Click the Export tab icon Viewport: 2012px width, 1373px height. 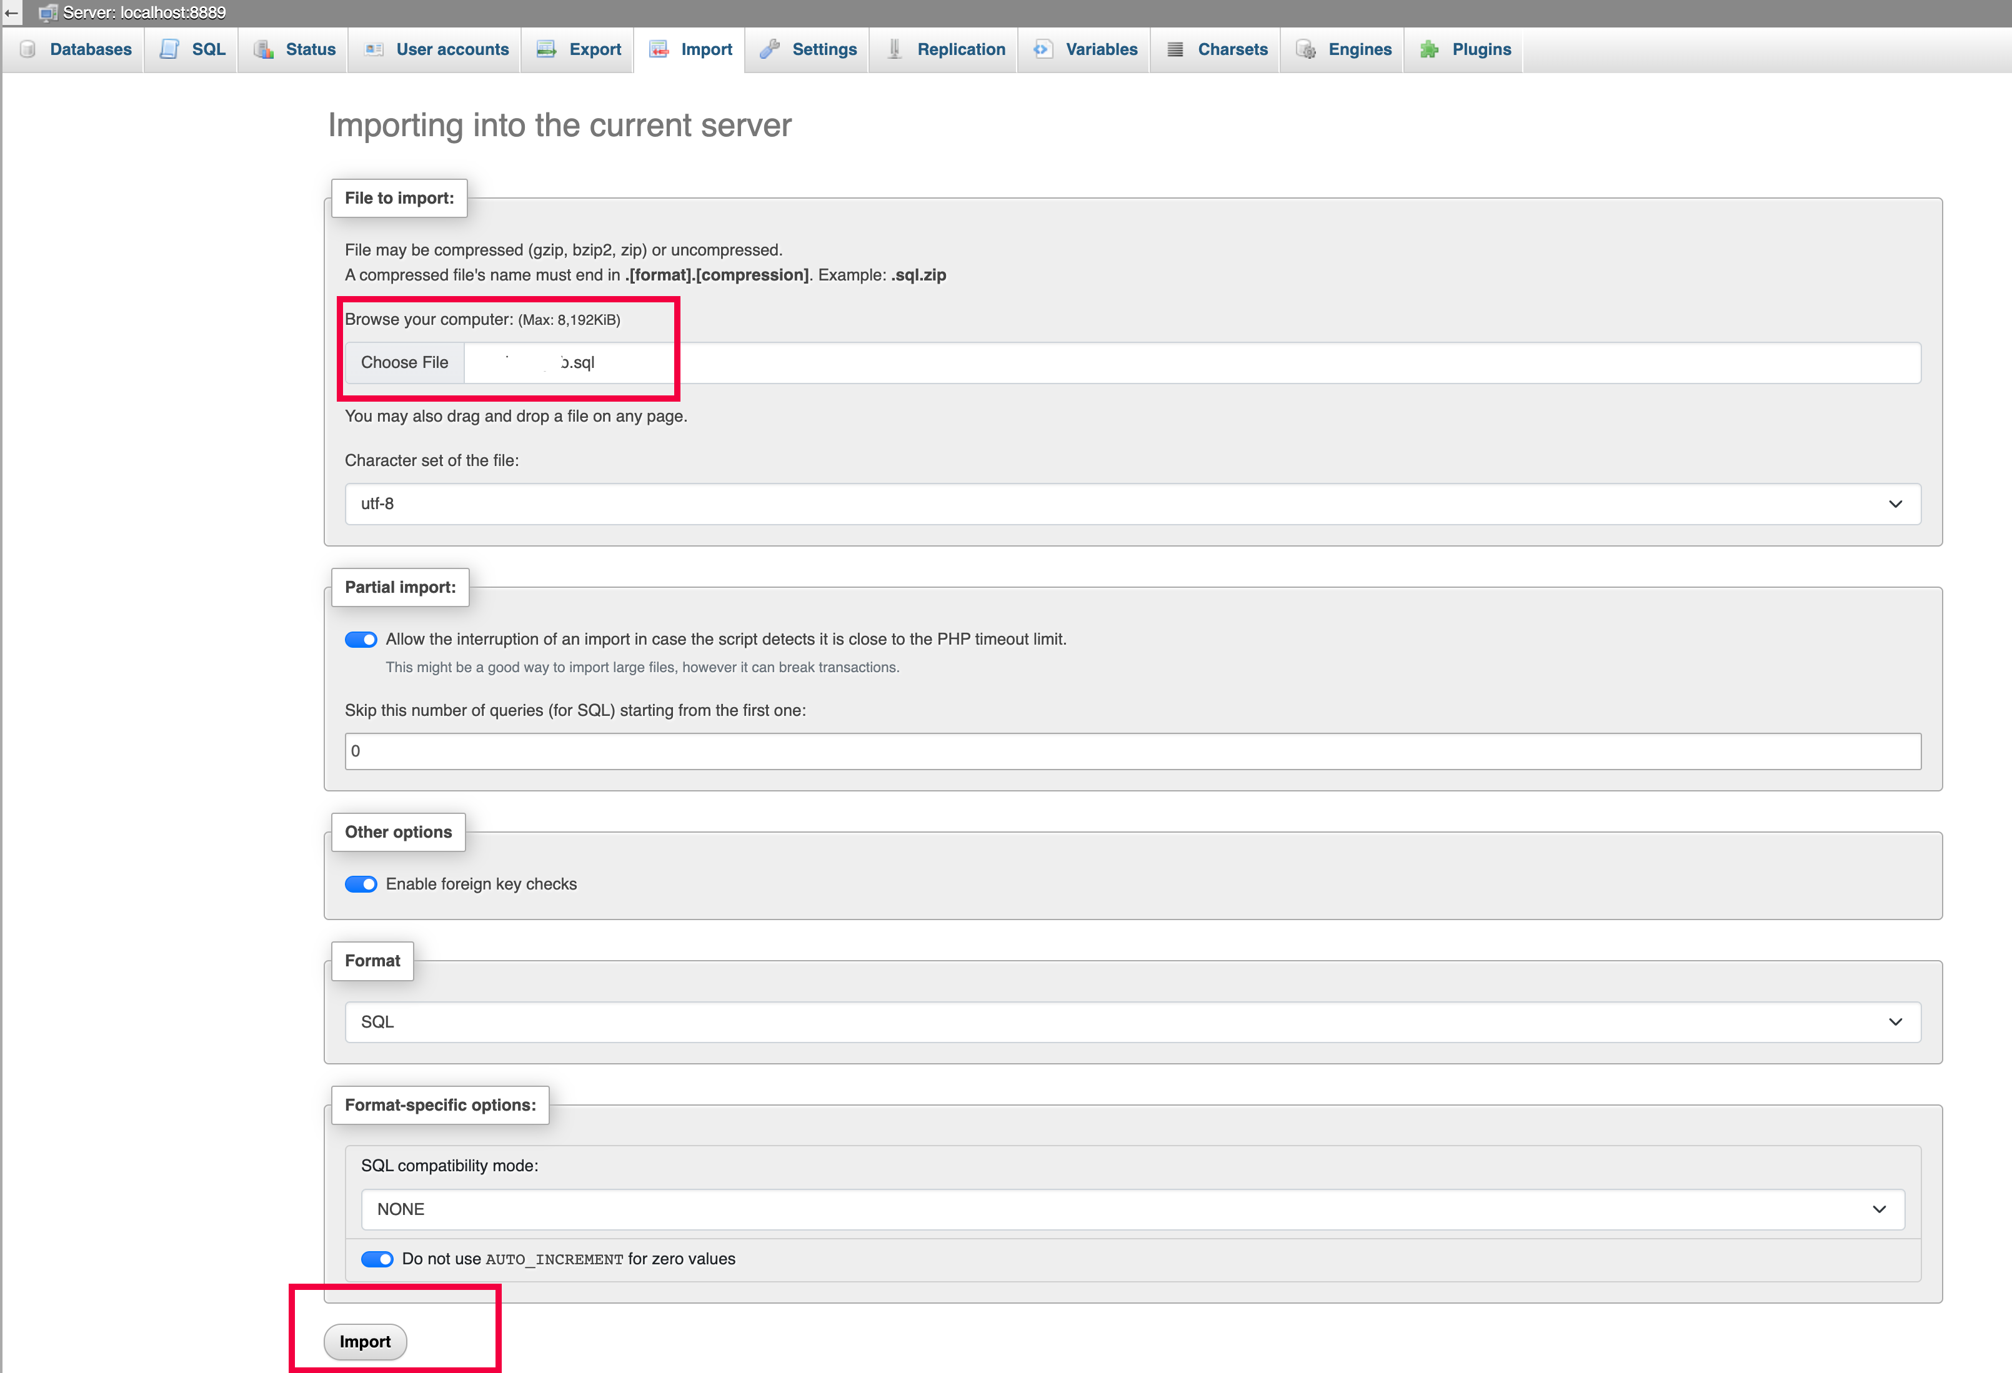[x=546, y=49]
